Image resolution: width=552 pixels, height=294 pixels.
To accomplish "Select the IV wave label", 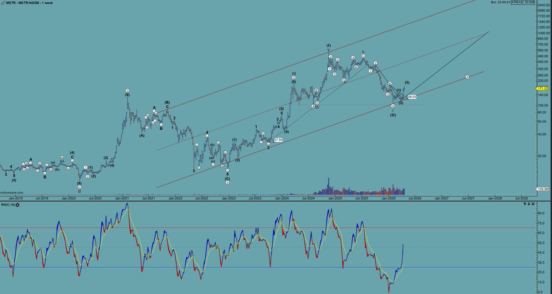I will (x=317, y=107).
